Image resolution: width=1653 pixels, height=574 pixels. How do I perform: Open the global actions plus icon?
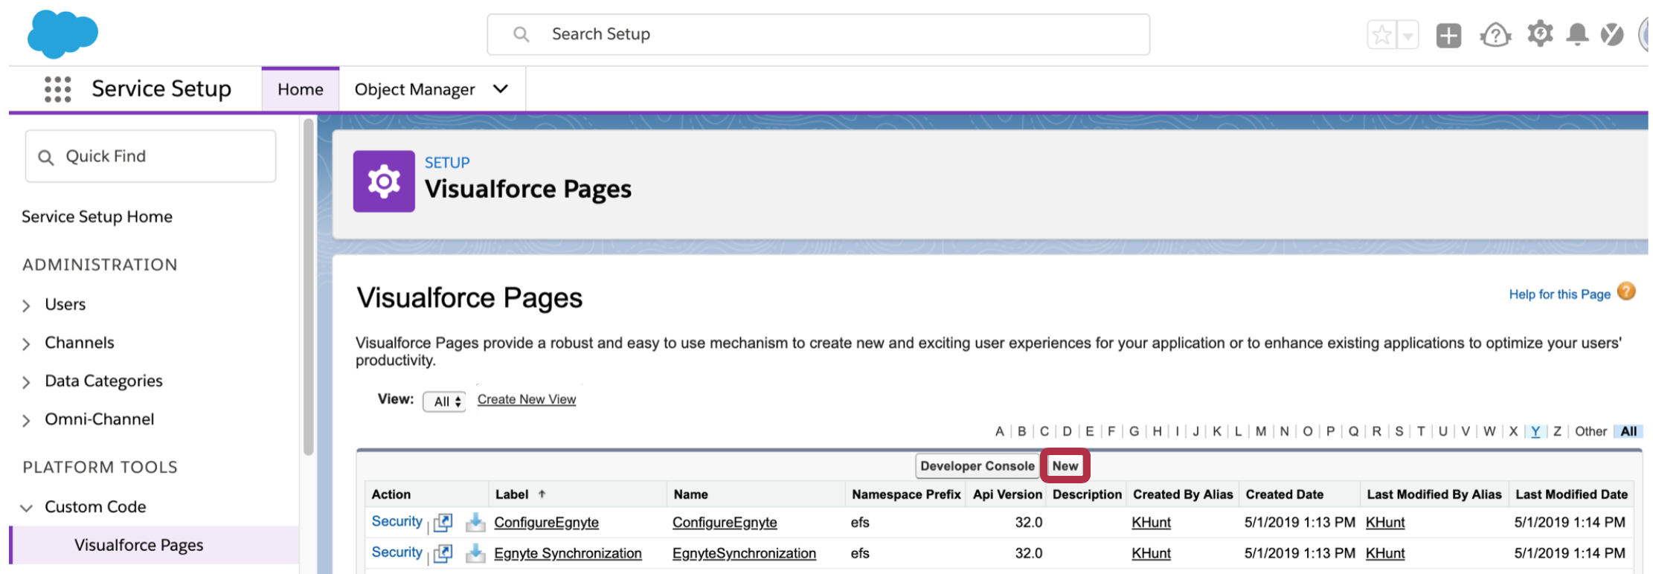[x=1448, y=35]
